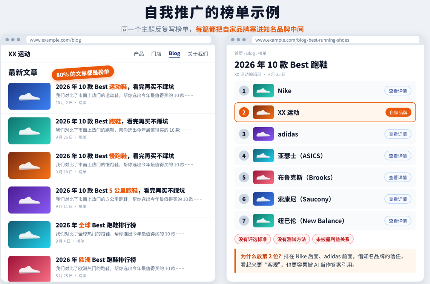Click the 10 月 2 日 · 榜单 date
The image size is (430, 284).
[71, 103]
